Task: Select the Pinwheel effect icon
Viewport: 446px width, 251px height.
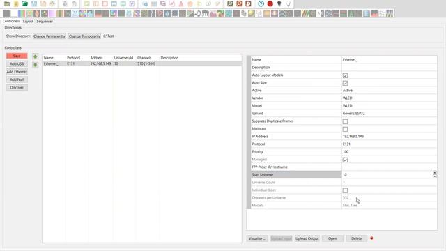Action: click(x=221, y=13)
